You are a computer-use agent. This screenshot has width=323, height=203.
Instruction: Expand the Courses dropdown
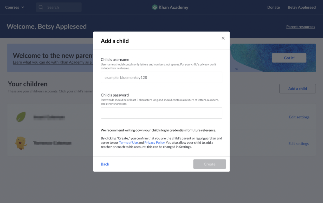[x=15, y=7]
